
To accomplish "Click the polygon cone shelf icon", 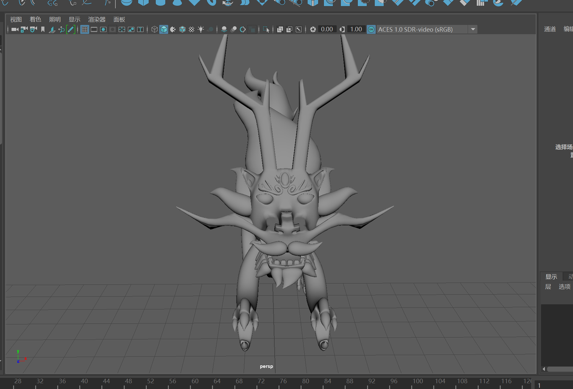I will (177, 2).
